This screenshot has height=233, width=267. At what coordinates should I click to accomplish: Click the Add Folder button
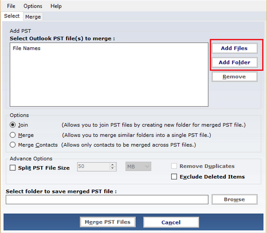pos(234,62)
